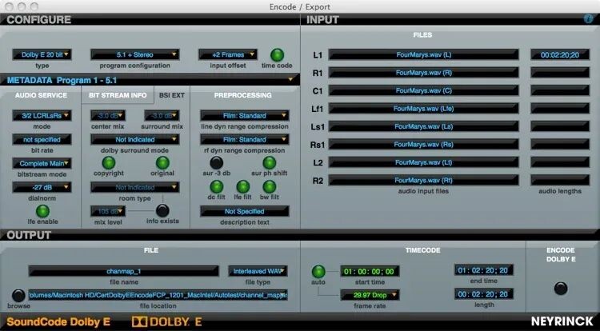Click the NEYRINCK logo
This screenshot has width=600, height=331.
coord(562,321)
